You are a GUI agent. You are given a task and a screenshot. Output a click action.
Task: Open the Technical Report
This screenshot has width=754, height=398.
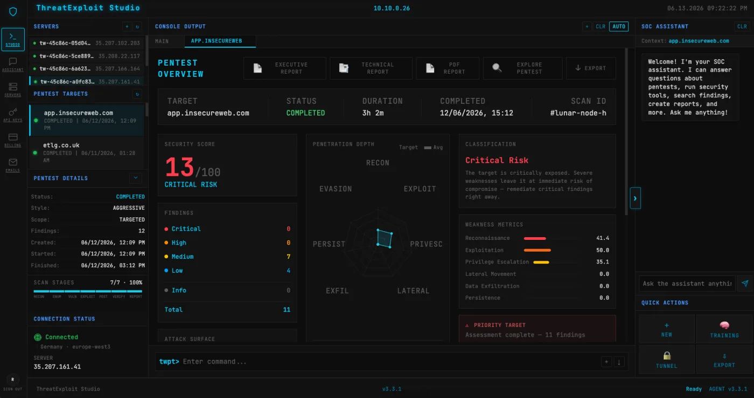(x=371, y=68)
